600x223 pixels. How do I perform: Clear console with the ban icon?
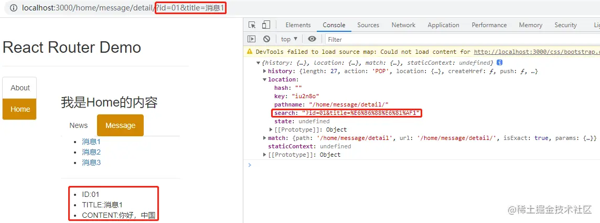tap(267, 39)
